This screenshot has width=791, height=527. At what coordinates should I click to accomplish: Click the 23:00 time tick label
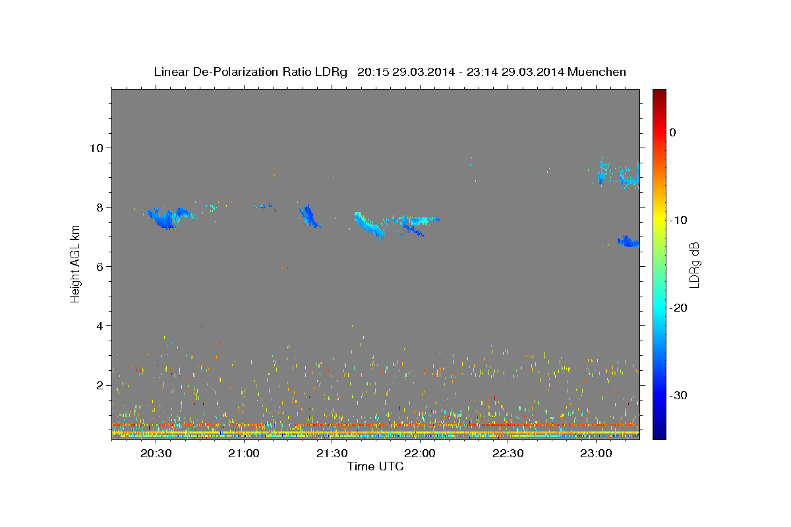click(596, 454)
